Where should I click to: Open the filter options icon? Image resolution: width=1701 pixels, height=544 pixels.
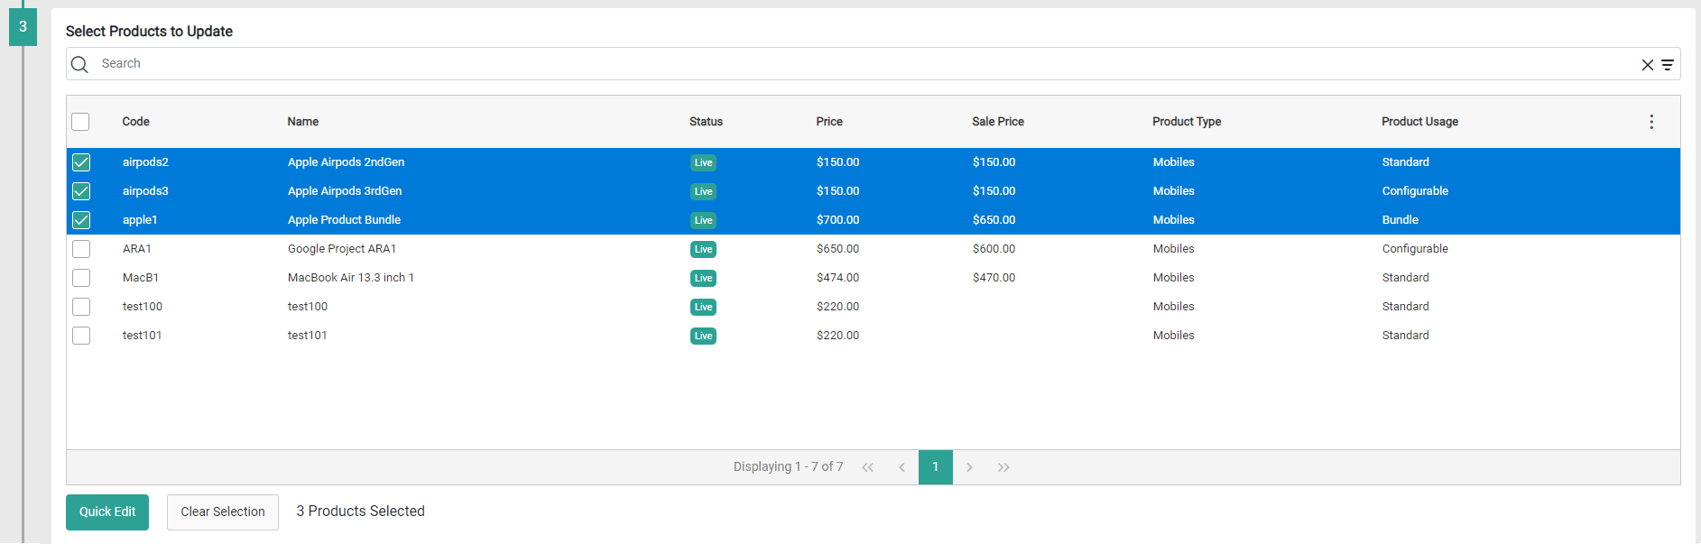pyautogui.click(x=1668, y=65)
